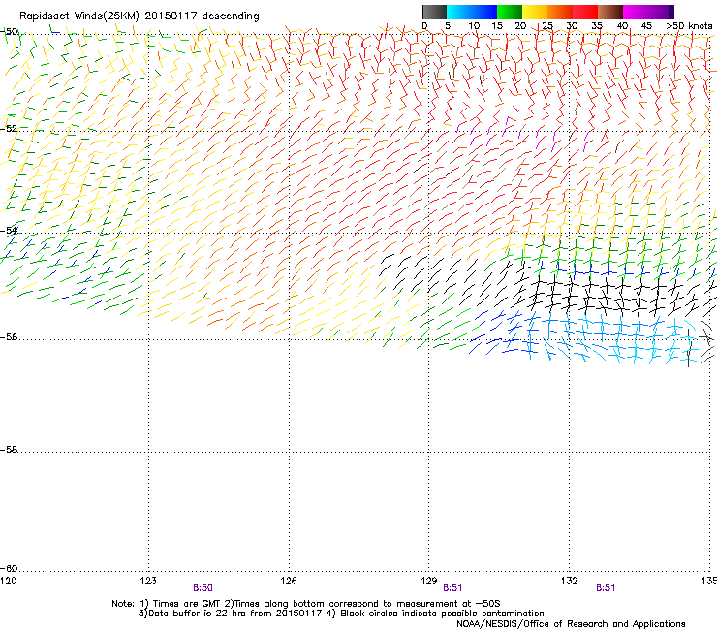Click the '132' longitude axis label

569,581
